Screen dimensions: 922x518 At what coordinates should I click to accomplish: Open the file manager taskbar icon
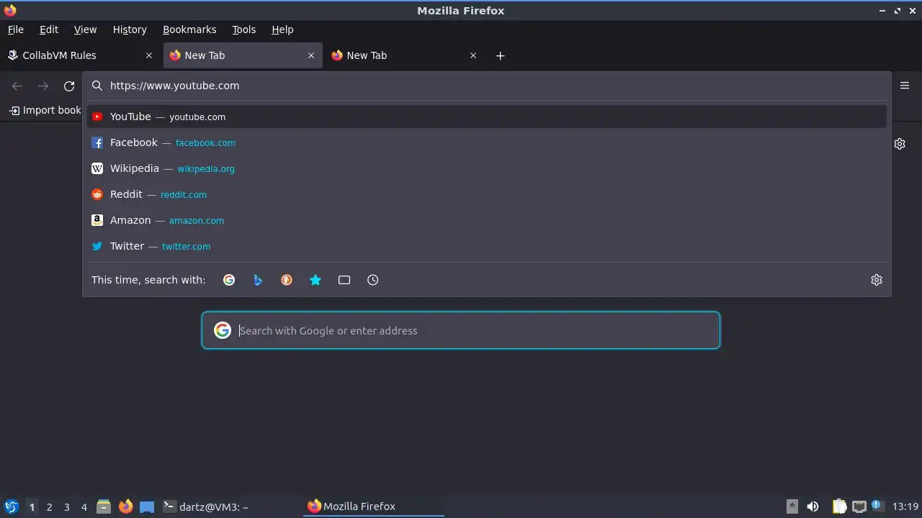click(x=104, y=506)
